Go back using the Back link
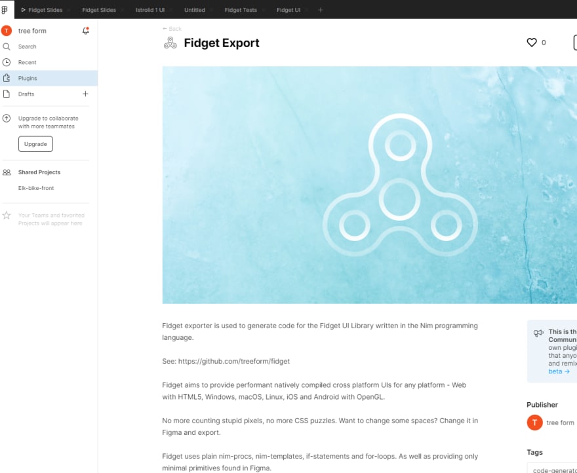Screen dimensions: 577x473 tap(172, 29)
